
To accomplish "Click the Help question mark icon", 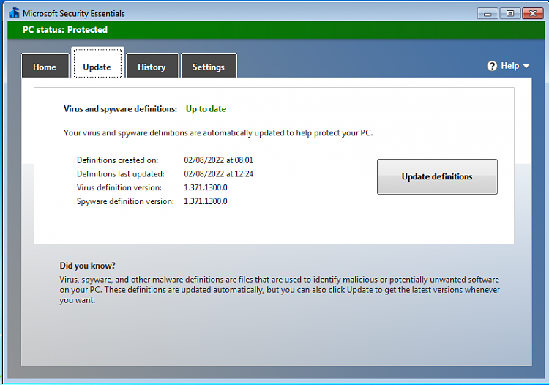I will point(492,66).
